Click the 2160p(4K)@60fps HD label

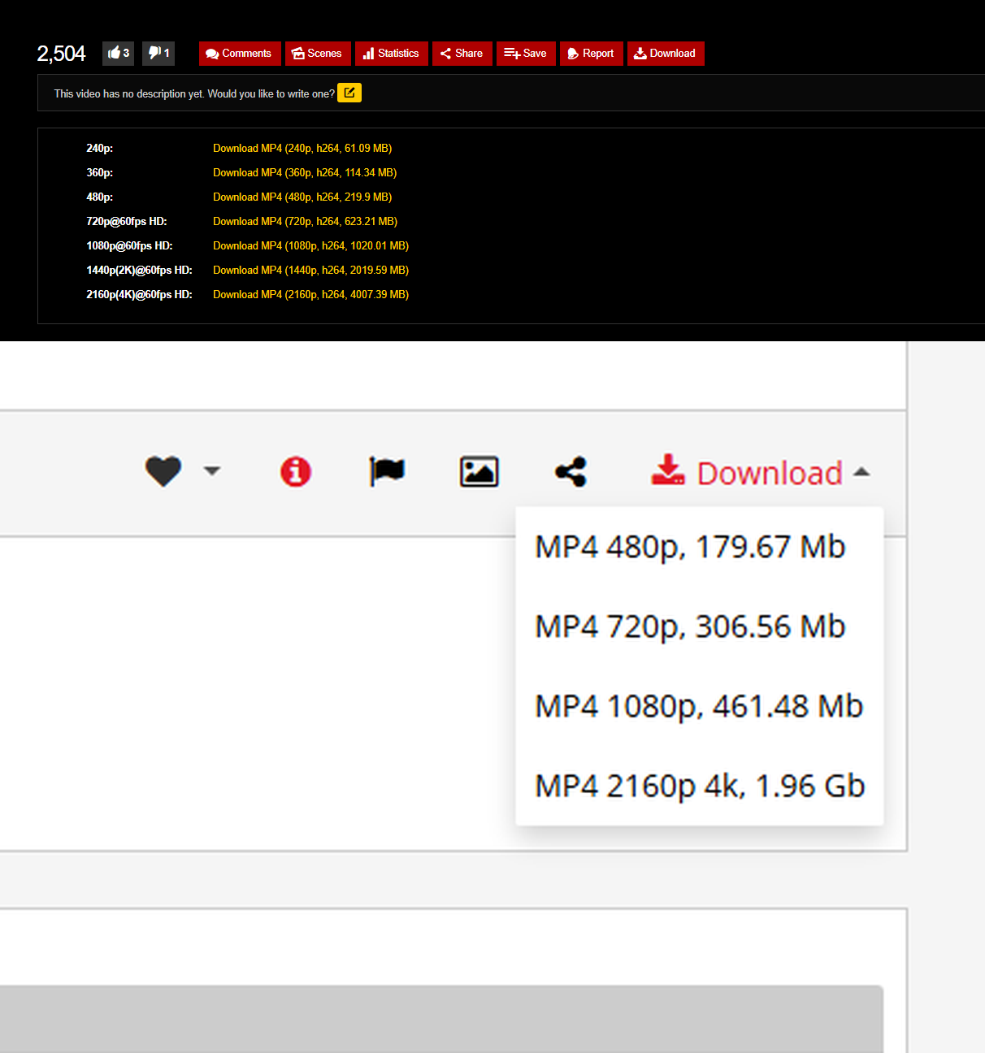[139, 294]
